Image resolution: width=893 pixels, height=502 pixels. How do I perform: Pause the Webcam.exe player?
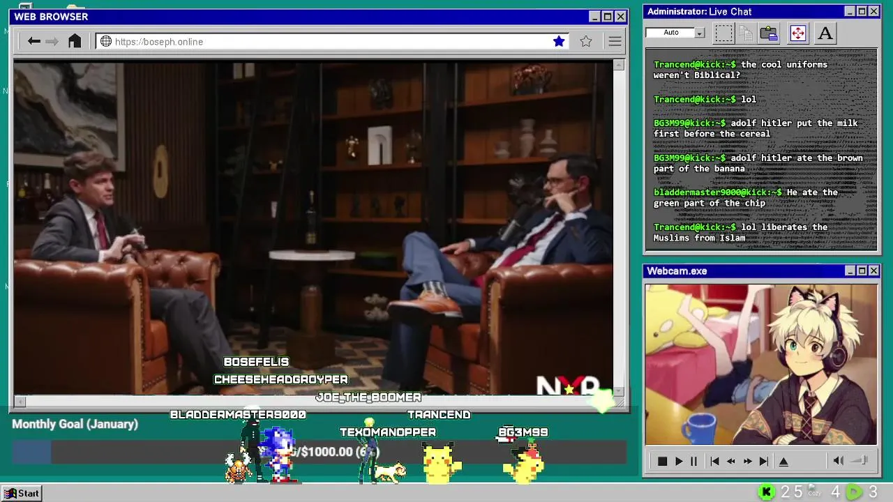(x=693, y=461)
